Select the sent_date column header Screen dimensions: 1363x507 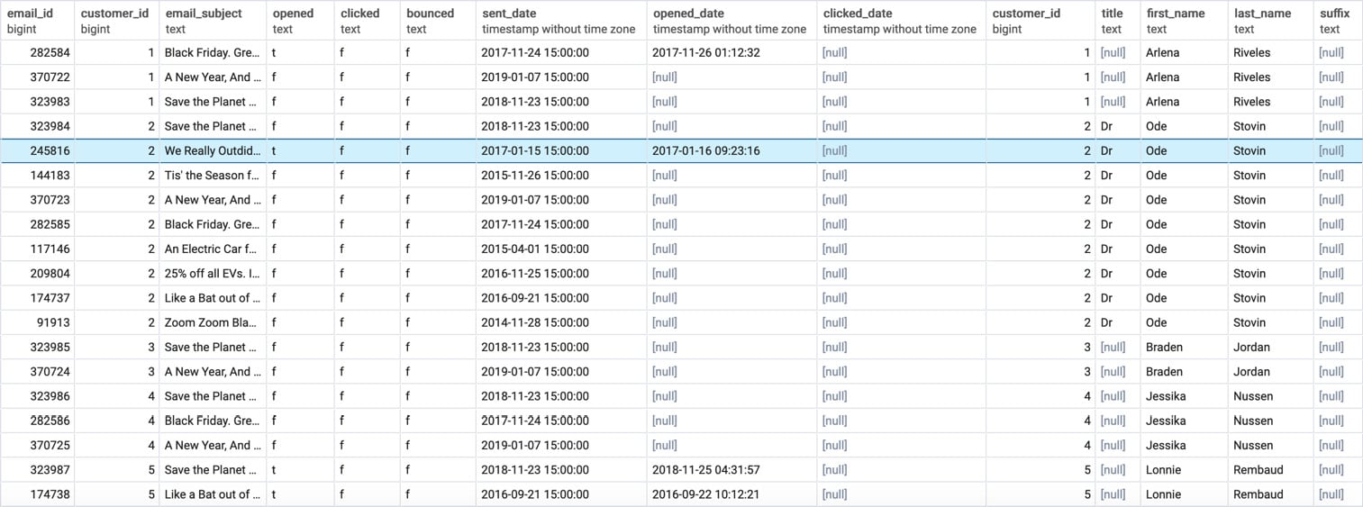click(x=561, y=21)
